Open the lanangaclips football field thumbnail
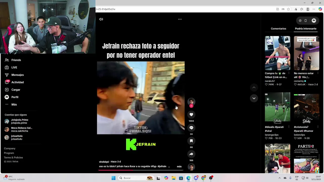 coord(278,108)
